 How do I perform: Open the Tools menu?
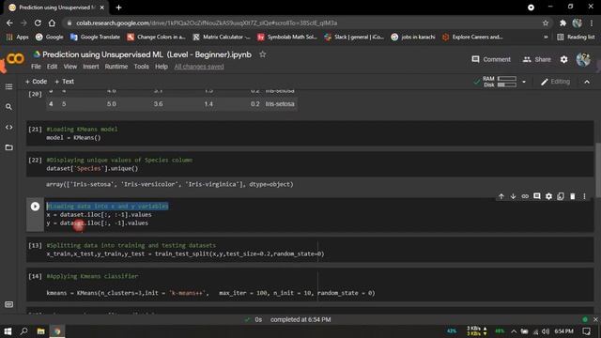[142, 67]
